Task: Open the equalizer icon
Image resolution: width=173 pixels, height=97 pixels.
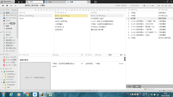Action: pos(159,5)
